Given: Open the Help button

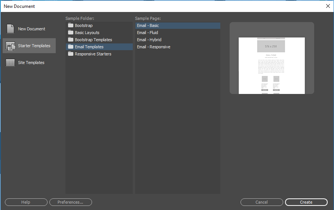Looking at the screenshot, I should click(x=26, y=202).
